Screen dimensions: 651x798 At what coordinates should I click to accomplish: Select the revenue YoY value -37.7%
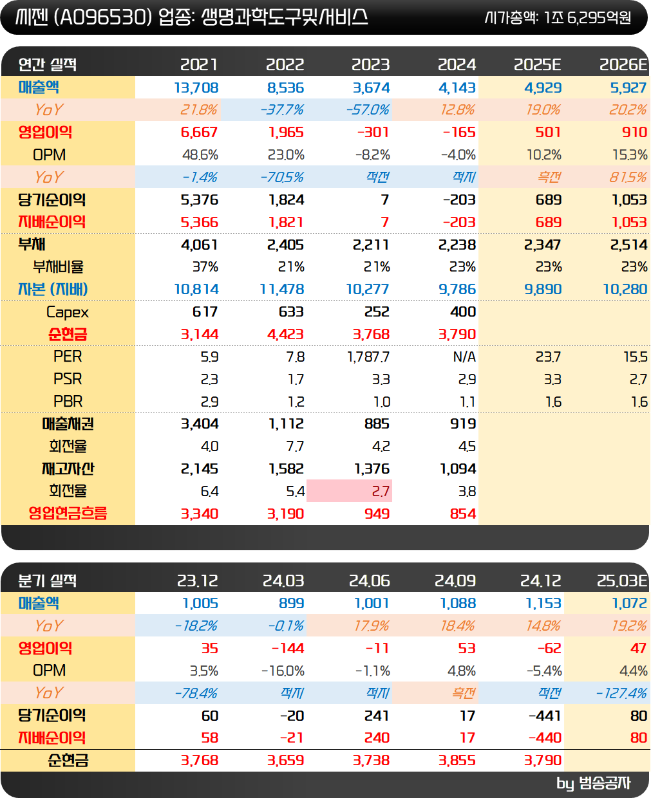(282, 110)
